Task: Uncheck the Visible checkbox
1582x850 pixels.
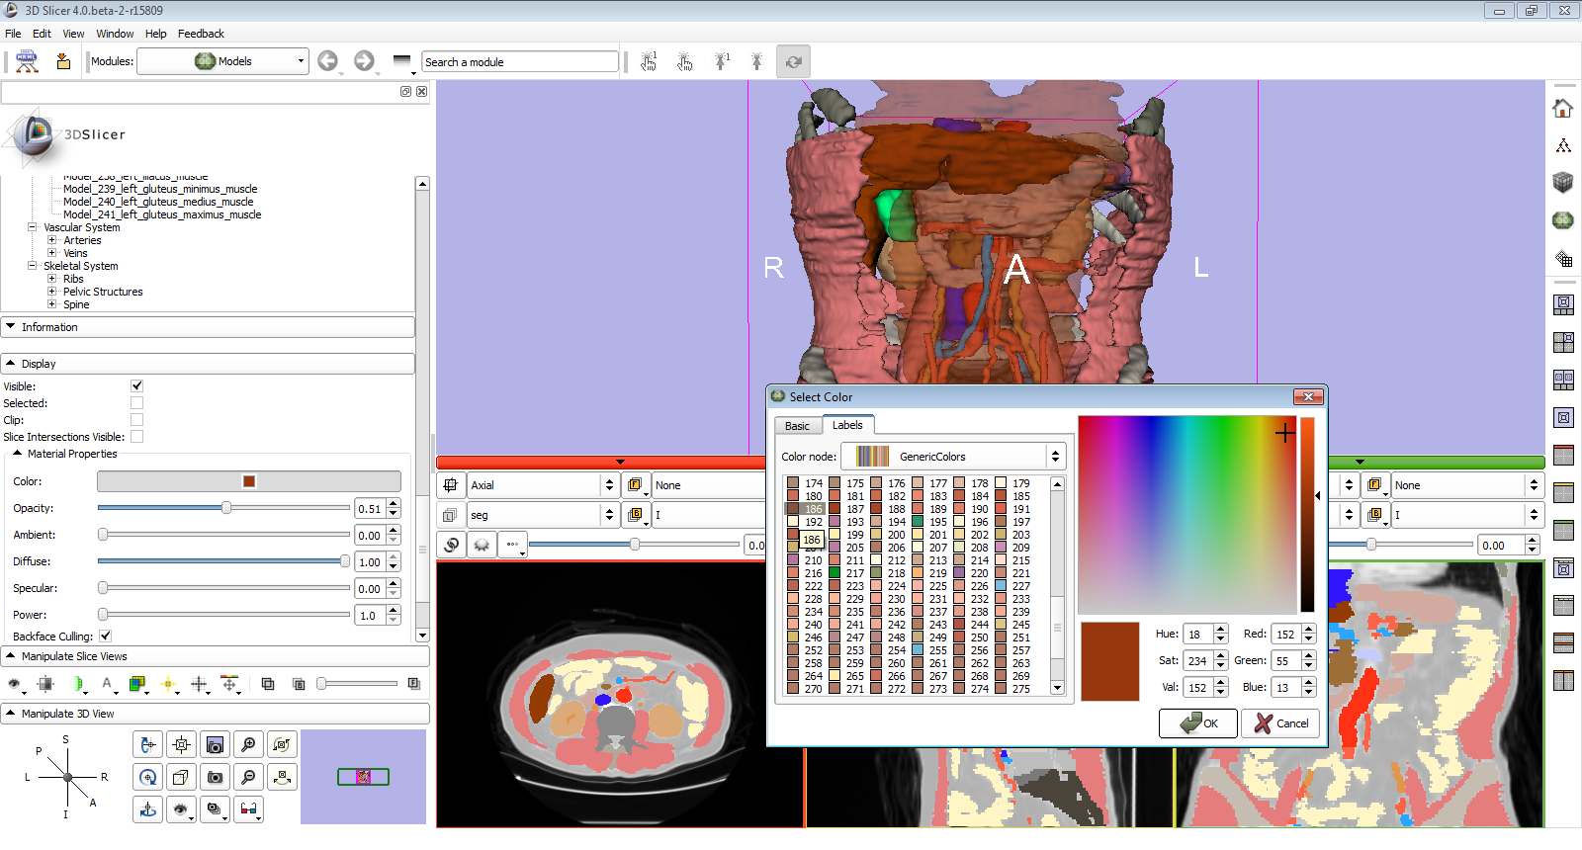Action: point(136,385)
